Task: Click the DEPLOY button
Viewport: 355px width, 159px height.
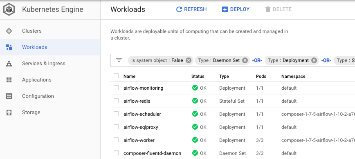Action: point(236,9)
